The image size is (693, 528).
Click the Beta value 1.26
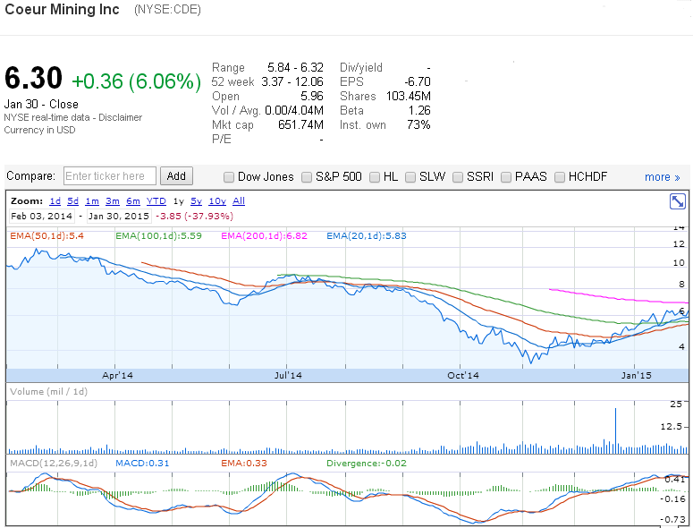pos(419,111)
